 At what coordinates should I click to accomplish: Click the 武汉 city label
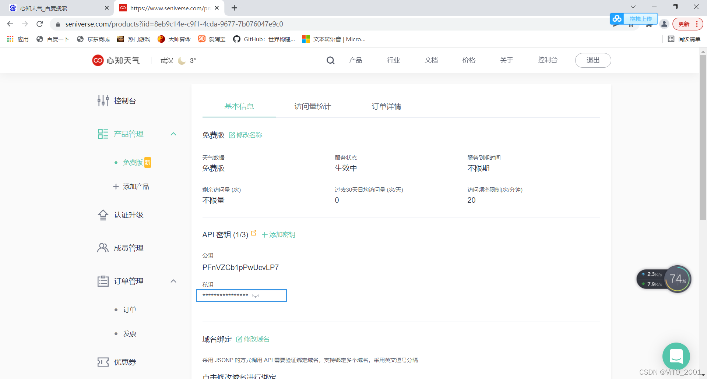click(x=167, y=61)
